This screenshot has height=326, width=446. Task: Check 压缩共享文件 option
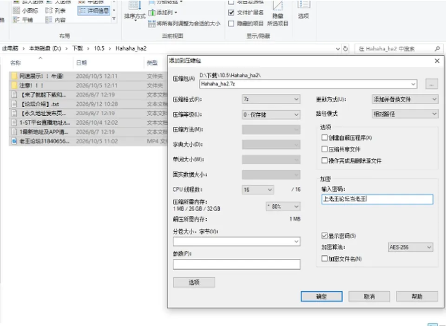(324, 149)
